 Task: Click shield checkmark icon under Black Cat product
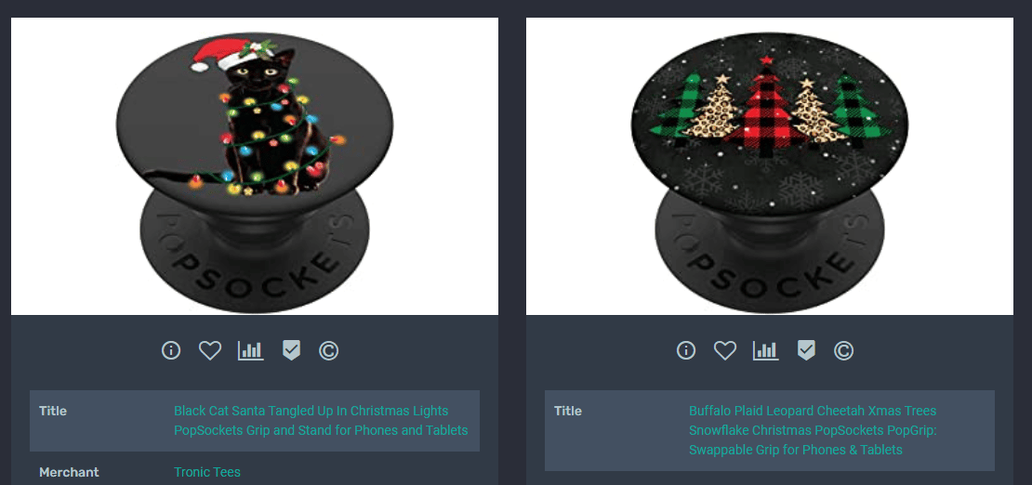point(291,351)
